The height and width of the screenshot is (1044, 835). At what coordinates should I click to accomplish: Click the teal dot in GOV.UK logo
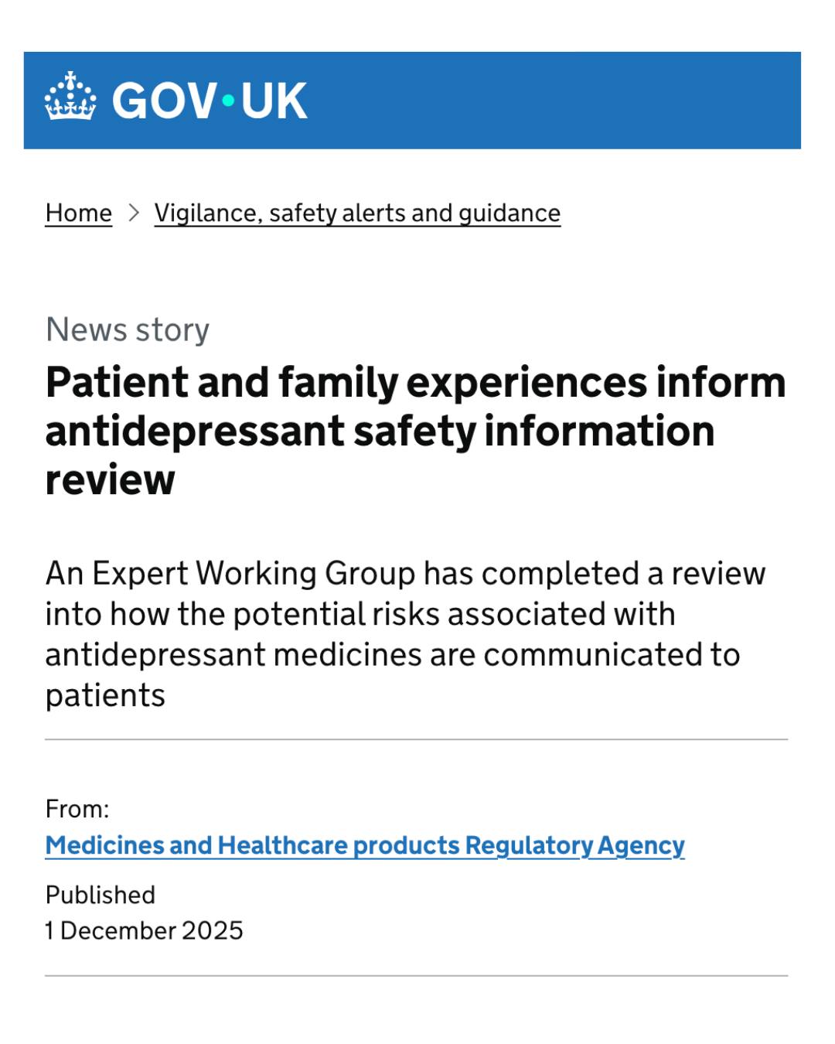point(228,101)
